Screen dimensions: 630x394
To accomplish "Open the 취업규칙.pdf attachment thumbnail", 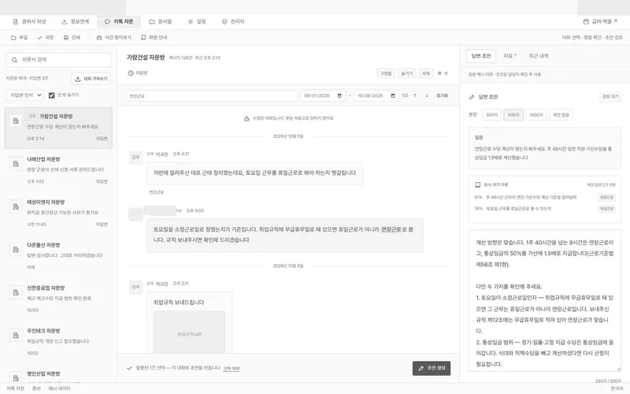I will point(189,333).
